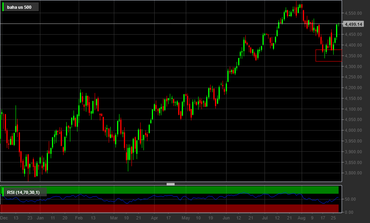Click the Jan date label on time axis

(x=40, y=218)
